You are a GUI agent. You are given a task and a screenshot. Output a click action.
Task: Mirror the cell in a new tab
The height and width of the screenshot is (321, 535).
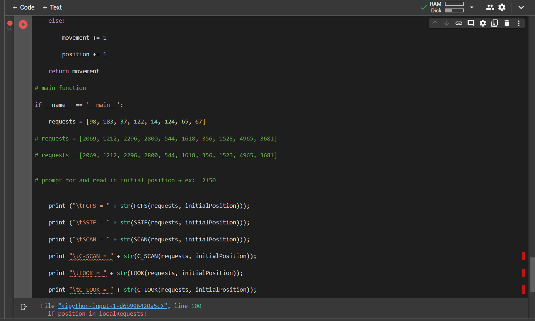(x=495, y=23)
